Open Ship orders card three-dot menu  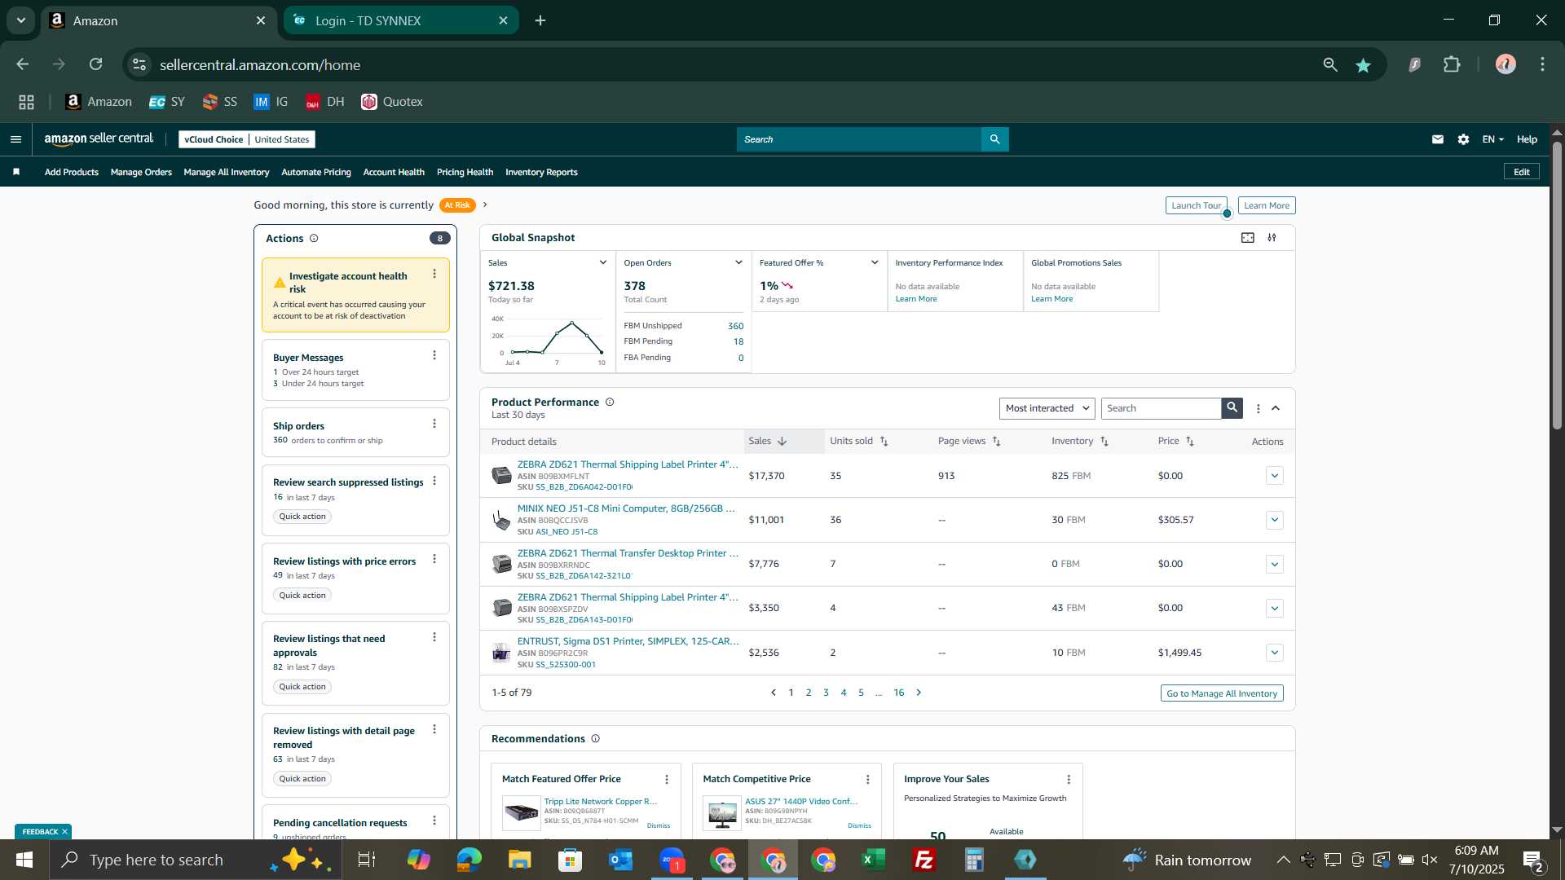click(434, 424)
